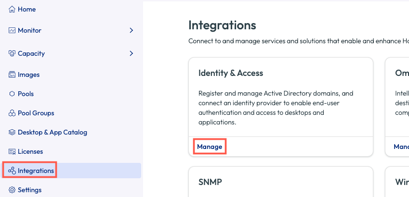Click the Pool Groups cluster icon

(x=13, y=113)
